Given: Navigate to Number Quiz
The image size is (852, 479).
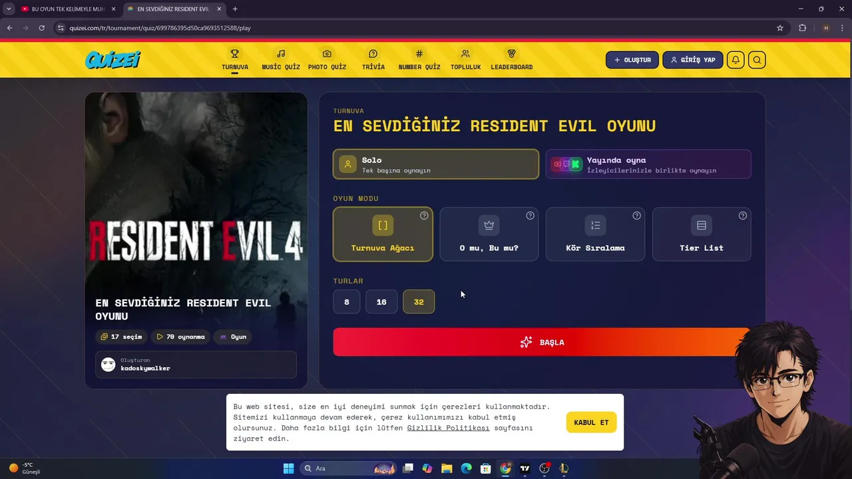Looking at the screenshot, I should (419, 60).
